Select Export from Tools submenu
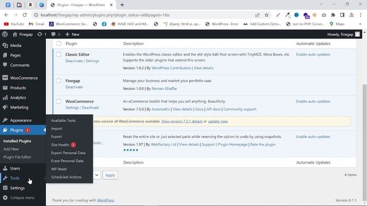This screenshot has width=367, height=206. 56,137
